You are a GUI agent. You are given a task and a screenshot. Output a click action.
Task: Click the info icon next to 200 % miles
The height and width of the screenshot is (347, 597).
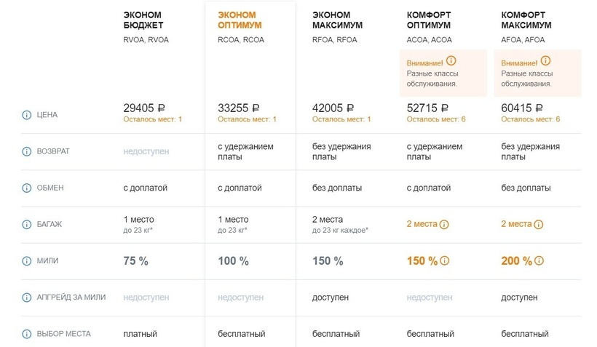(539, 261)
